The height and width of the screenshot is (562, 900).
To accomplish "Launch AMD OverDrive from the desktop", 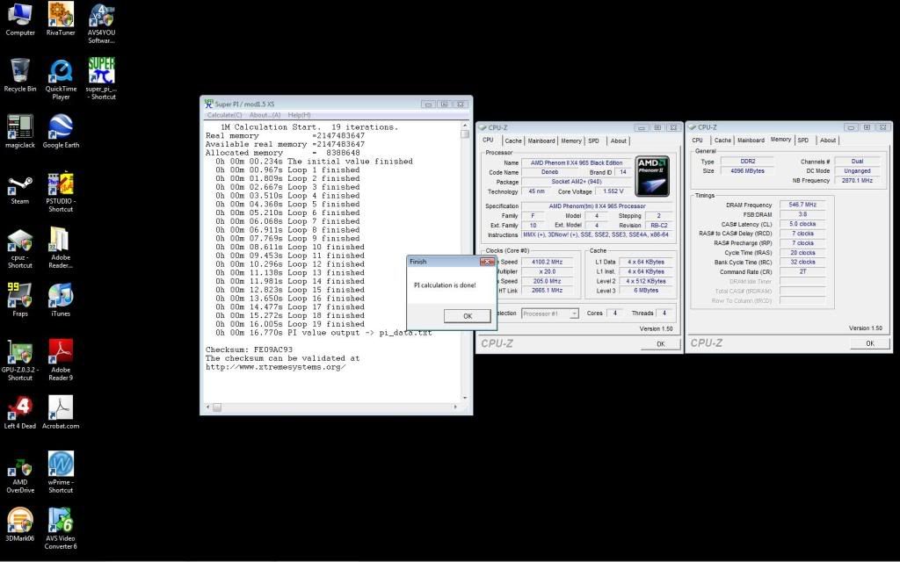I will [x=20, y=476].
